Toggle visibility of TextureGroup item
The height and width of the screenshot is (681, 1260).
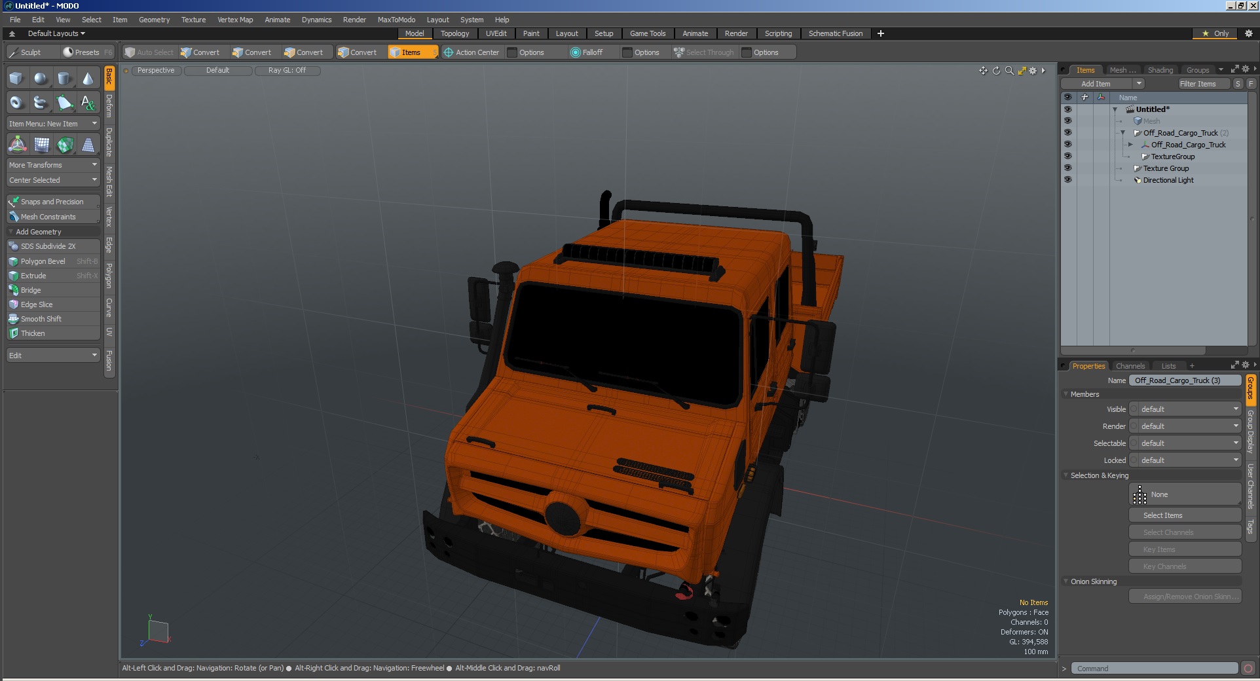[1068, 156]
